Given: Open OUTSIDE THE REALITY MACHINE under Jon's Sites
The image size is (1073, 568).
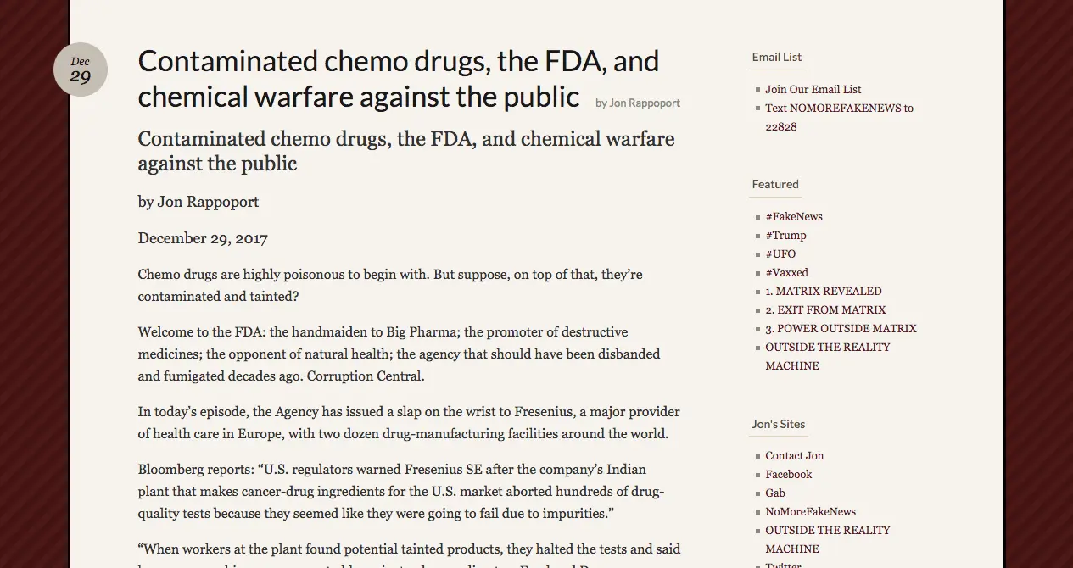Looking at the screenshot, I should point(827,531).
